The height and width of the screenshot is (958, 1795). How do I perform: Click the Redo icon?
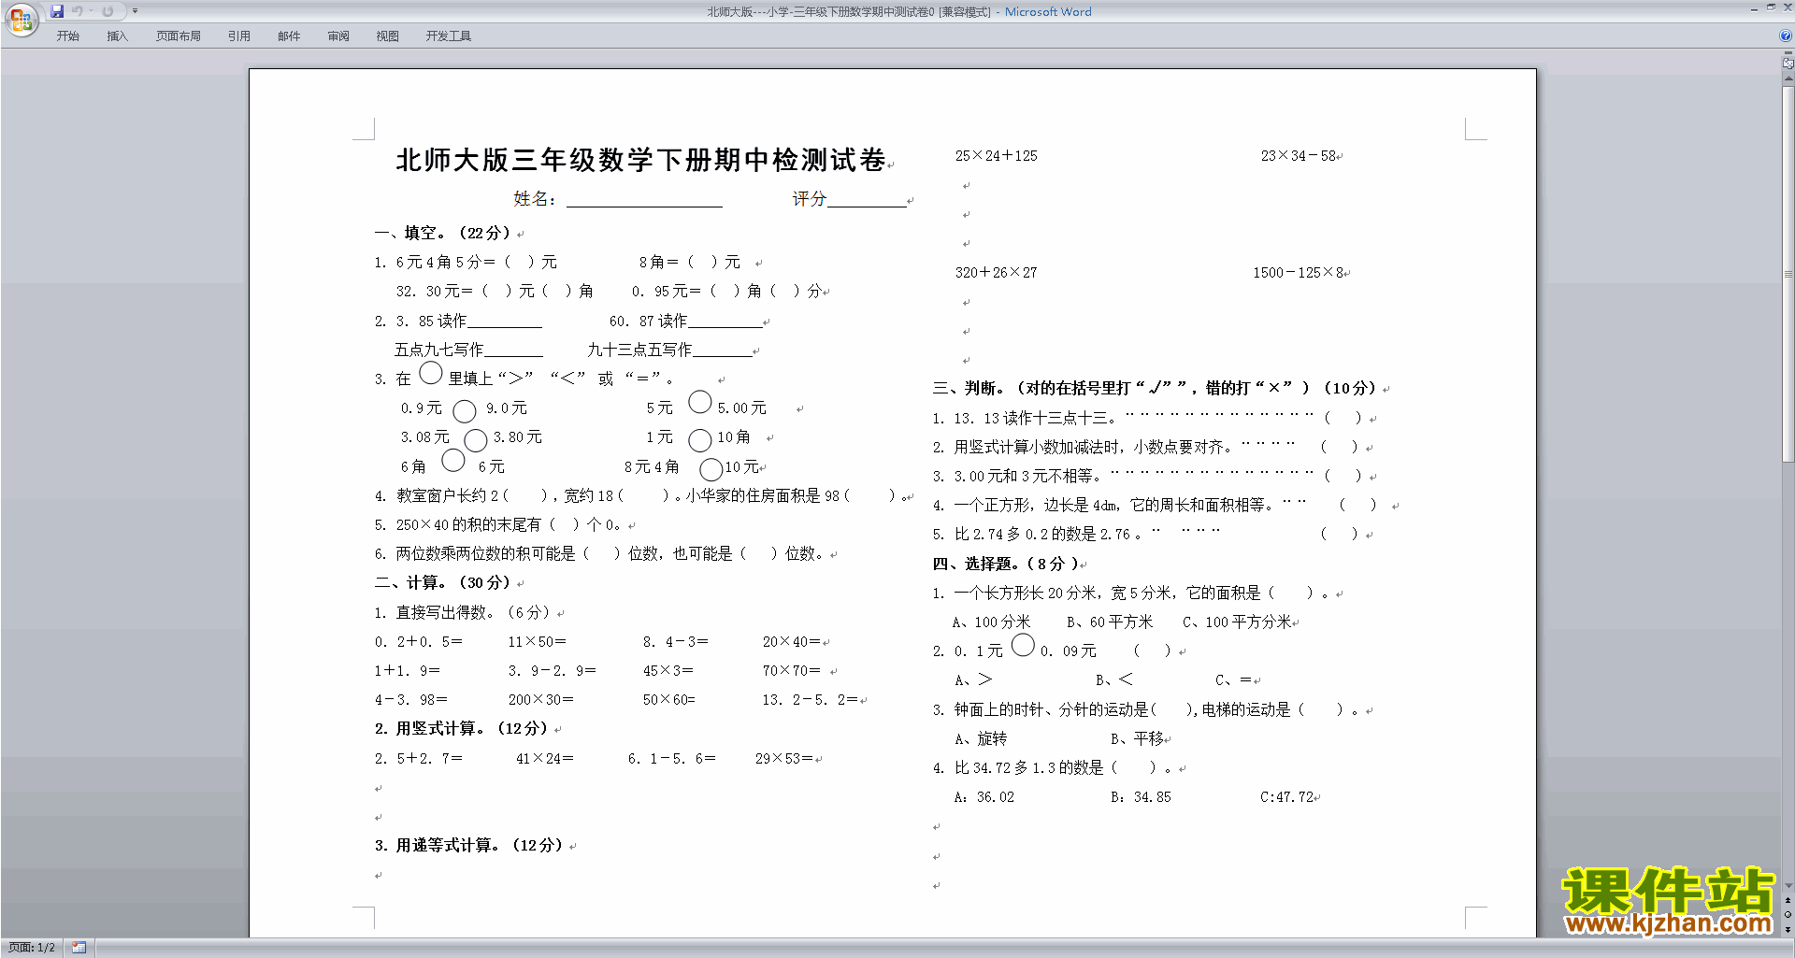click(108, 11)
